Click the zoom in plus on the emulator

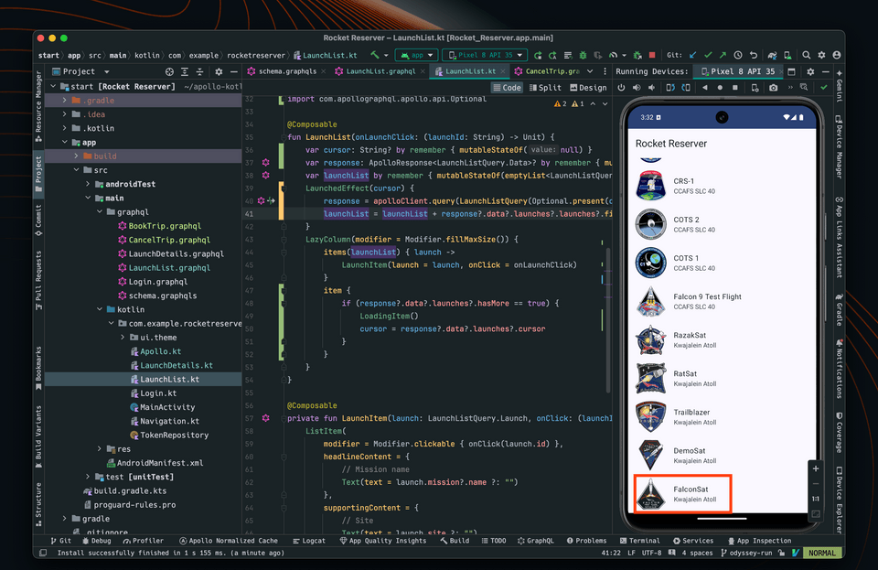pos(816,468)
